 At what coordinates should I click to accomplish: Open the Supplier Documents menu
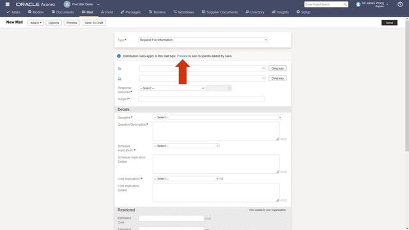[220, 12]
